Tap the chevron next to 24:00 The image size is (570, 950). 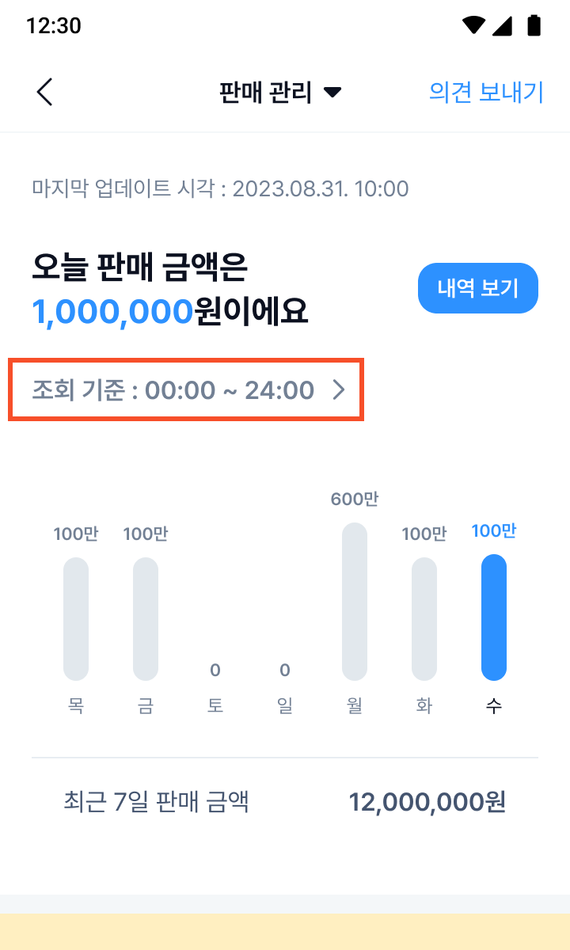click(x=339, y=390)
